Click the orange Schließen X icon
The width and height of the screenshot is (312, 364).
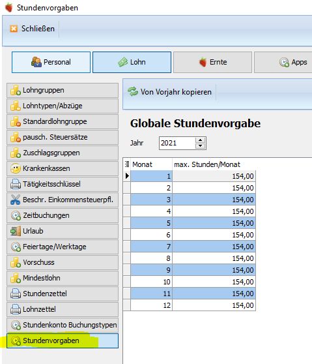click(x=14, y=29)
